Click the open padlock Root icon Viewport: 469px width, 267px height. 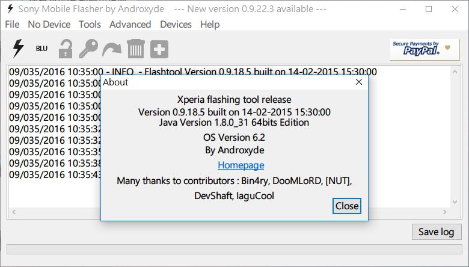tap(66, 49)
